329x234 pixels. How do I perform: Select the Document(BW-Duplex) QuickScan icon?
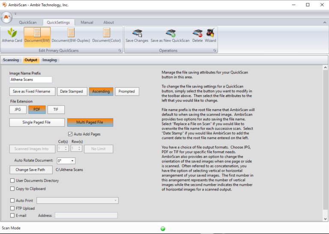(x=71, y=35)
